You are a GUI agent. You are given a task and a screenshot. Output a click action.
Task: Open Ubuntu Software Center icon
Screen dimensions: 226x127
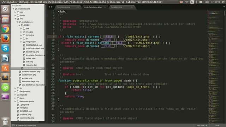tap(5, 68)
